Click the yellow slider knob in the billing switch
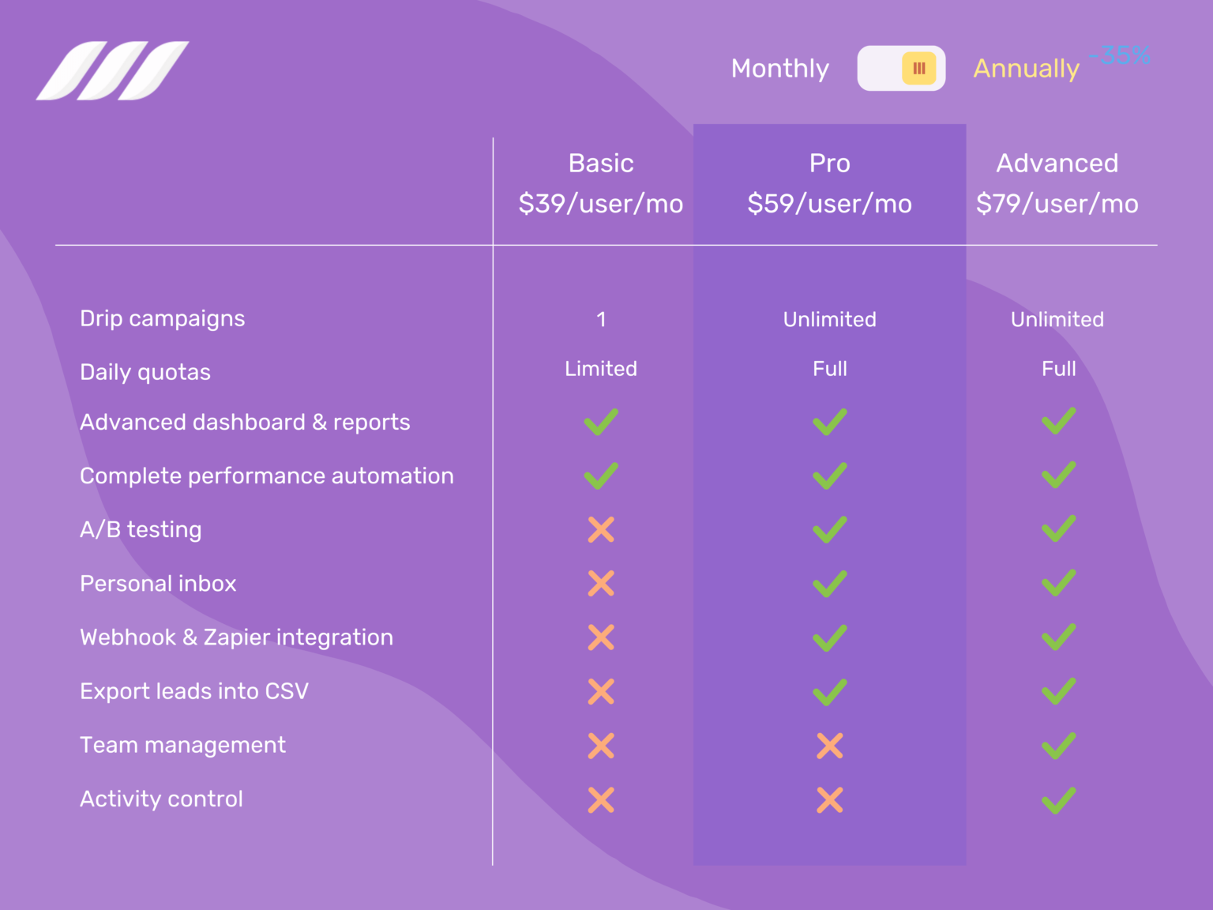1213x910 pixels. [919, 68]
